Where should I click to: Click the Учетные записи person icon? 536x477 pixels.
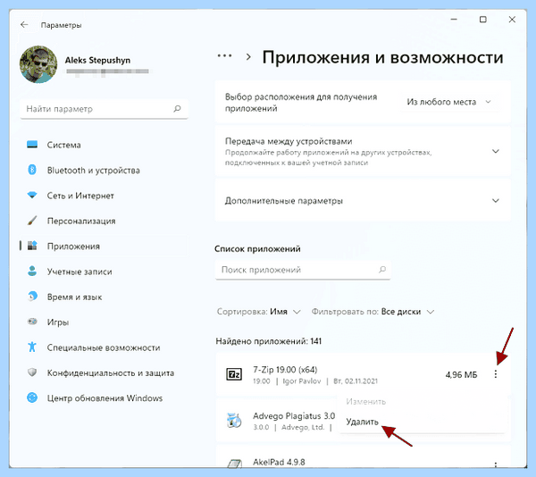(x=32, y=271)
